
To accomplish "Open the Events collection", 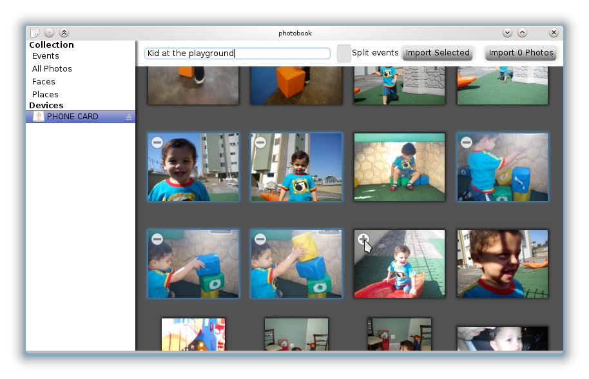I will pos(46,56).
